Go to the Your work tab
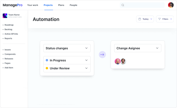Image resolution: width=177 pixels, height=108 pixels. 33,5
